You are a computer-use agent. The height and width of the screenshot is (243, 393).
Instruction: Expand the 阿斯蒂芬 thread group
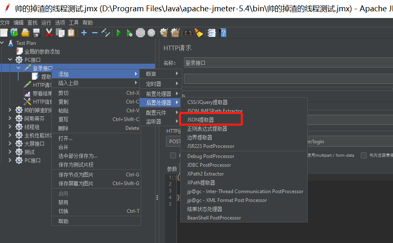(10, 119)
